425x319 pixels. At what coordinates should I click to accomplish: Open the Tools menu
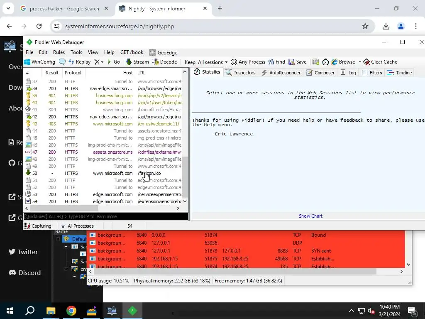coord(76,52)
